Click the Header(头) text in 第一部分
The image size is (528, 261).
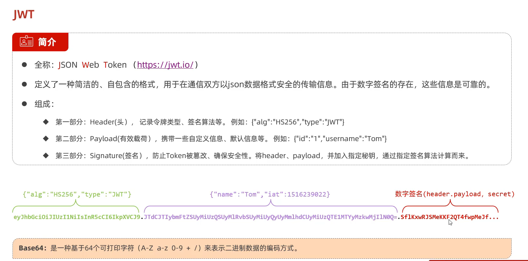[x=109, y=122]
